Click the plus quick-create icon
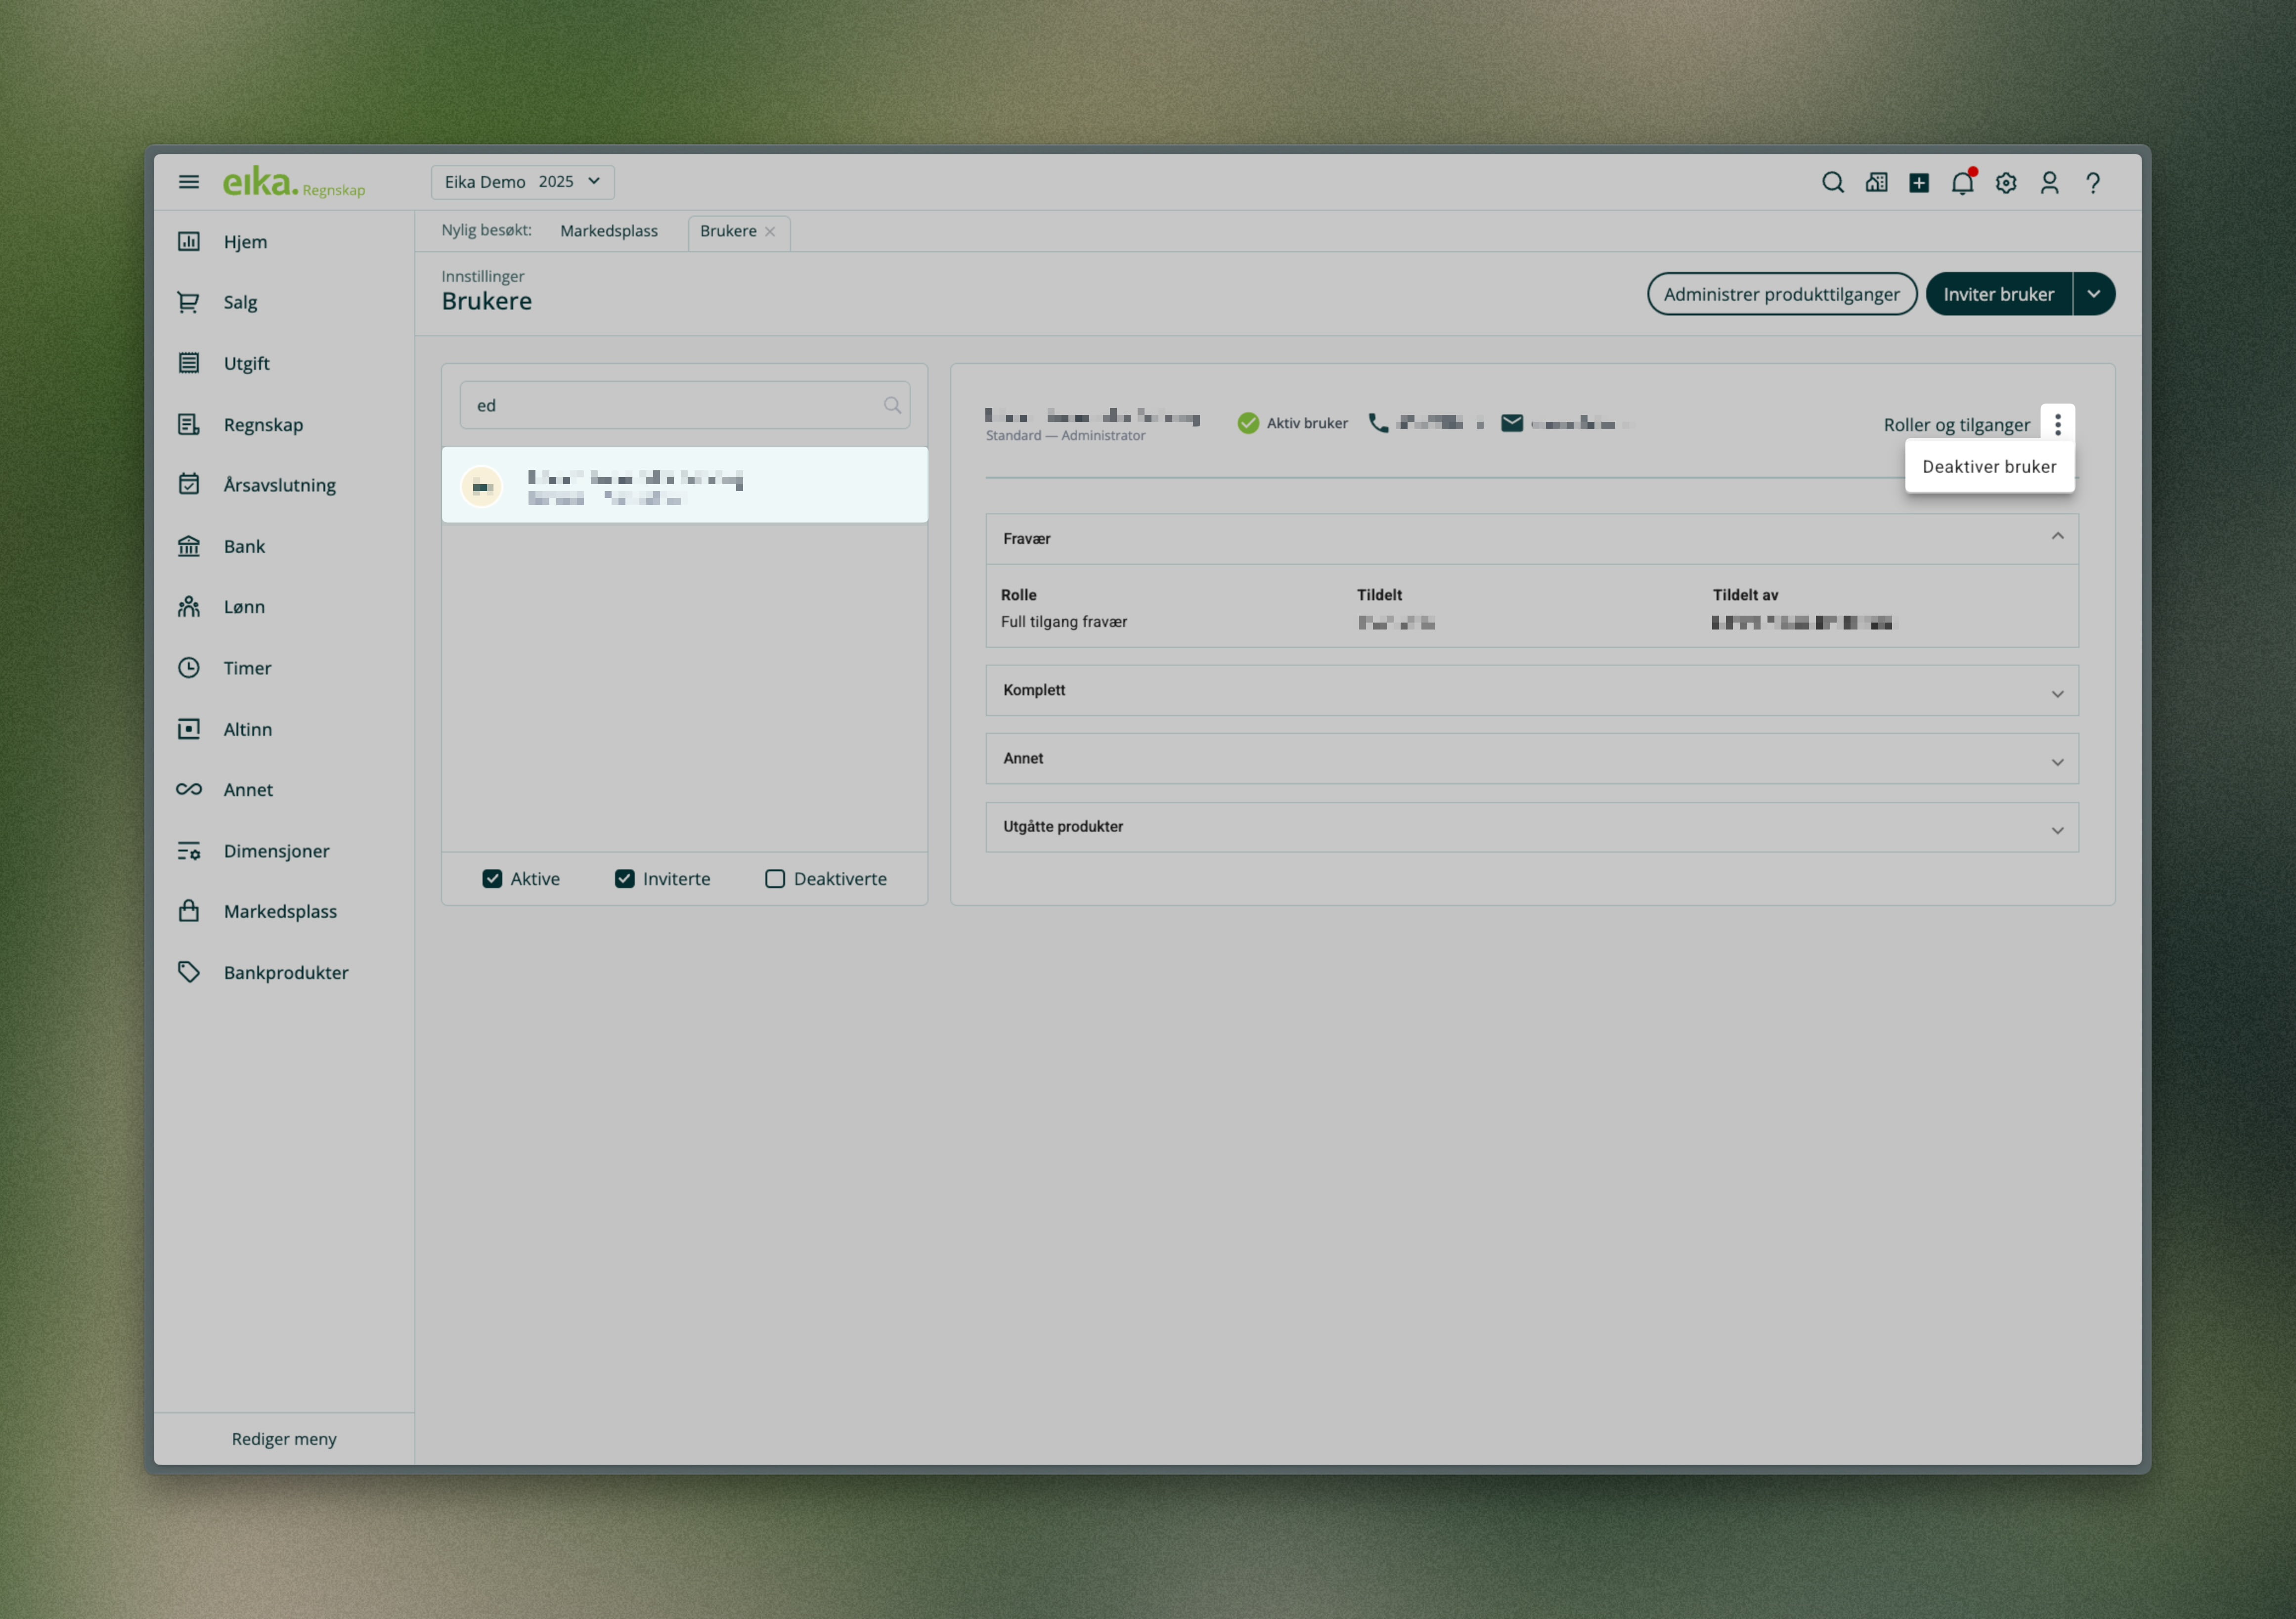The image size is (2296, 1619). pos(1918,183)
